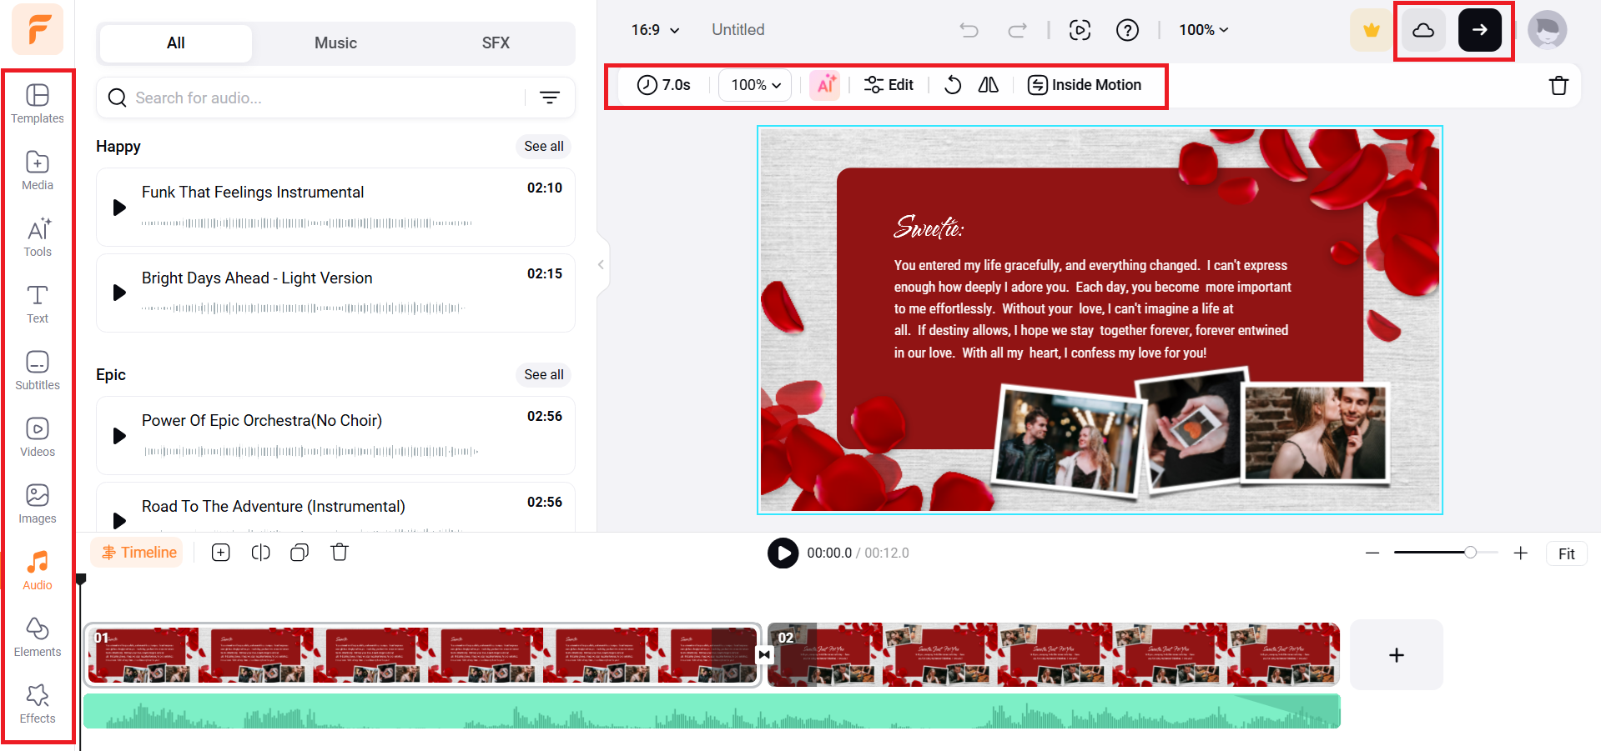Toggle the Timeline view mode
Screen dimensions: 1601x751
click(136, 552)
